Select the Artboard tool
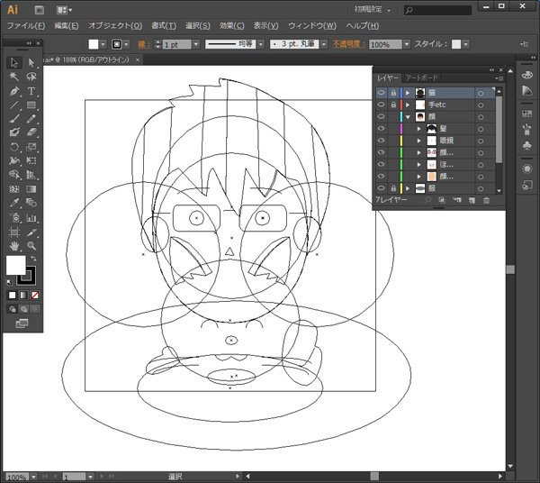Screen dimensions: 540x483 [x=14, y=232]
